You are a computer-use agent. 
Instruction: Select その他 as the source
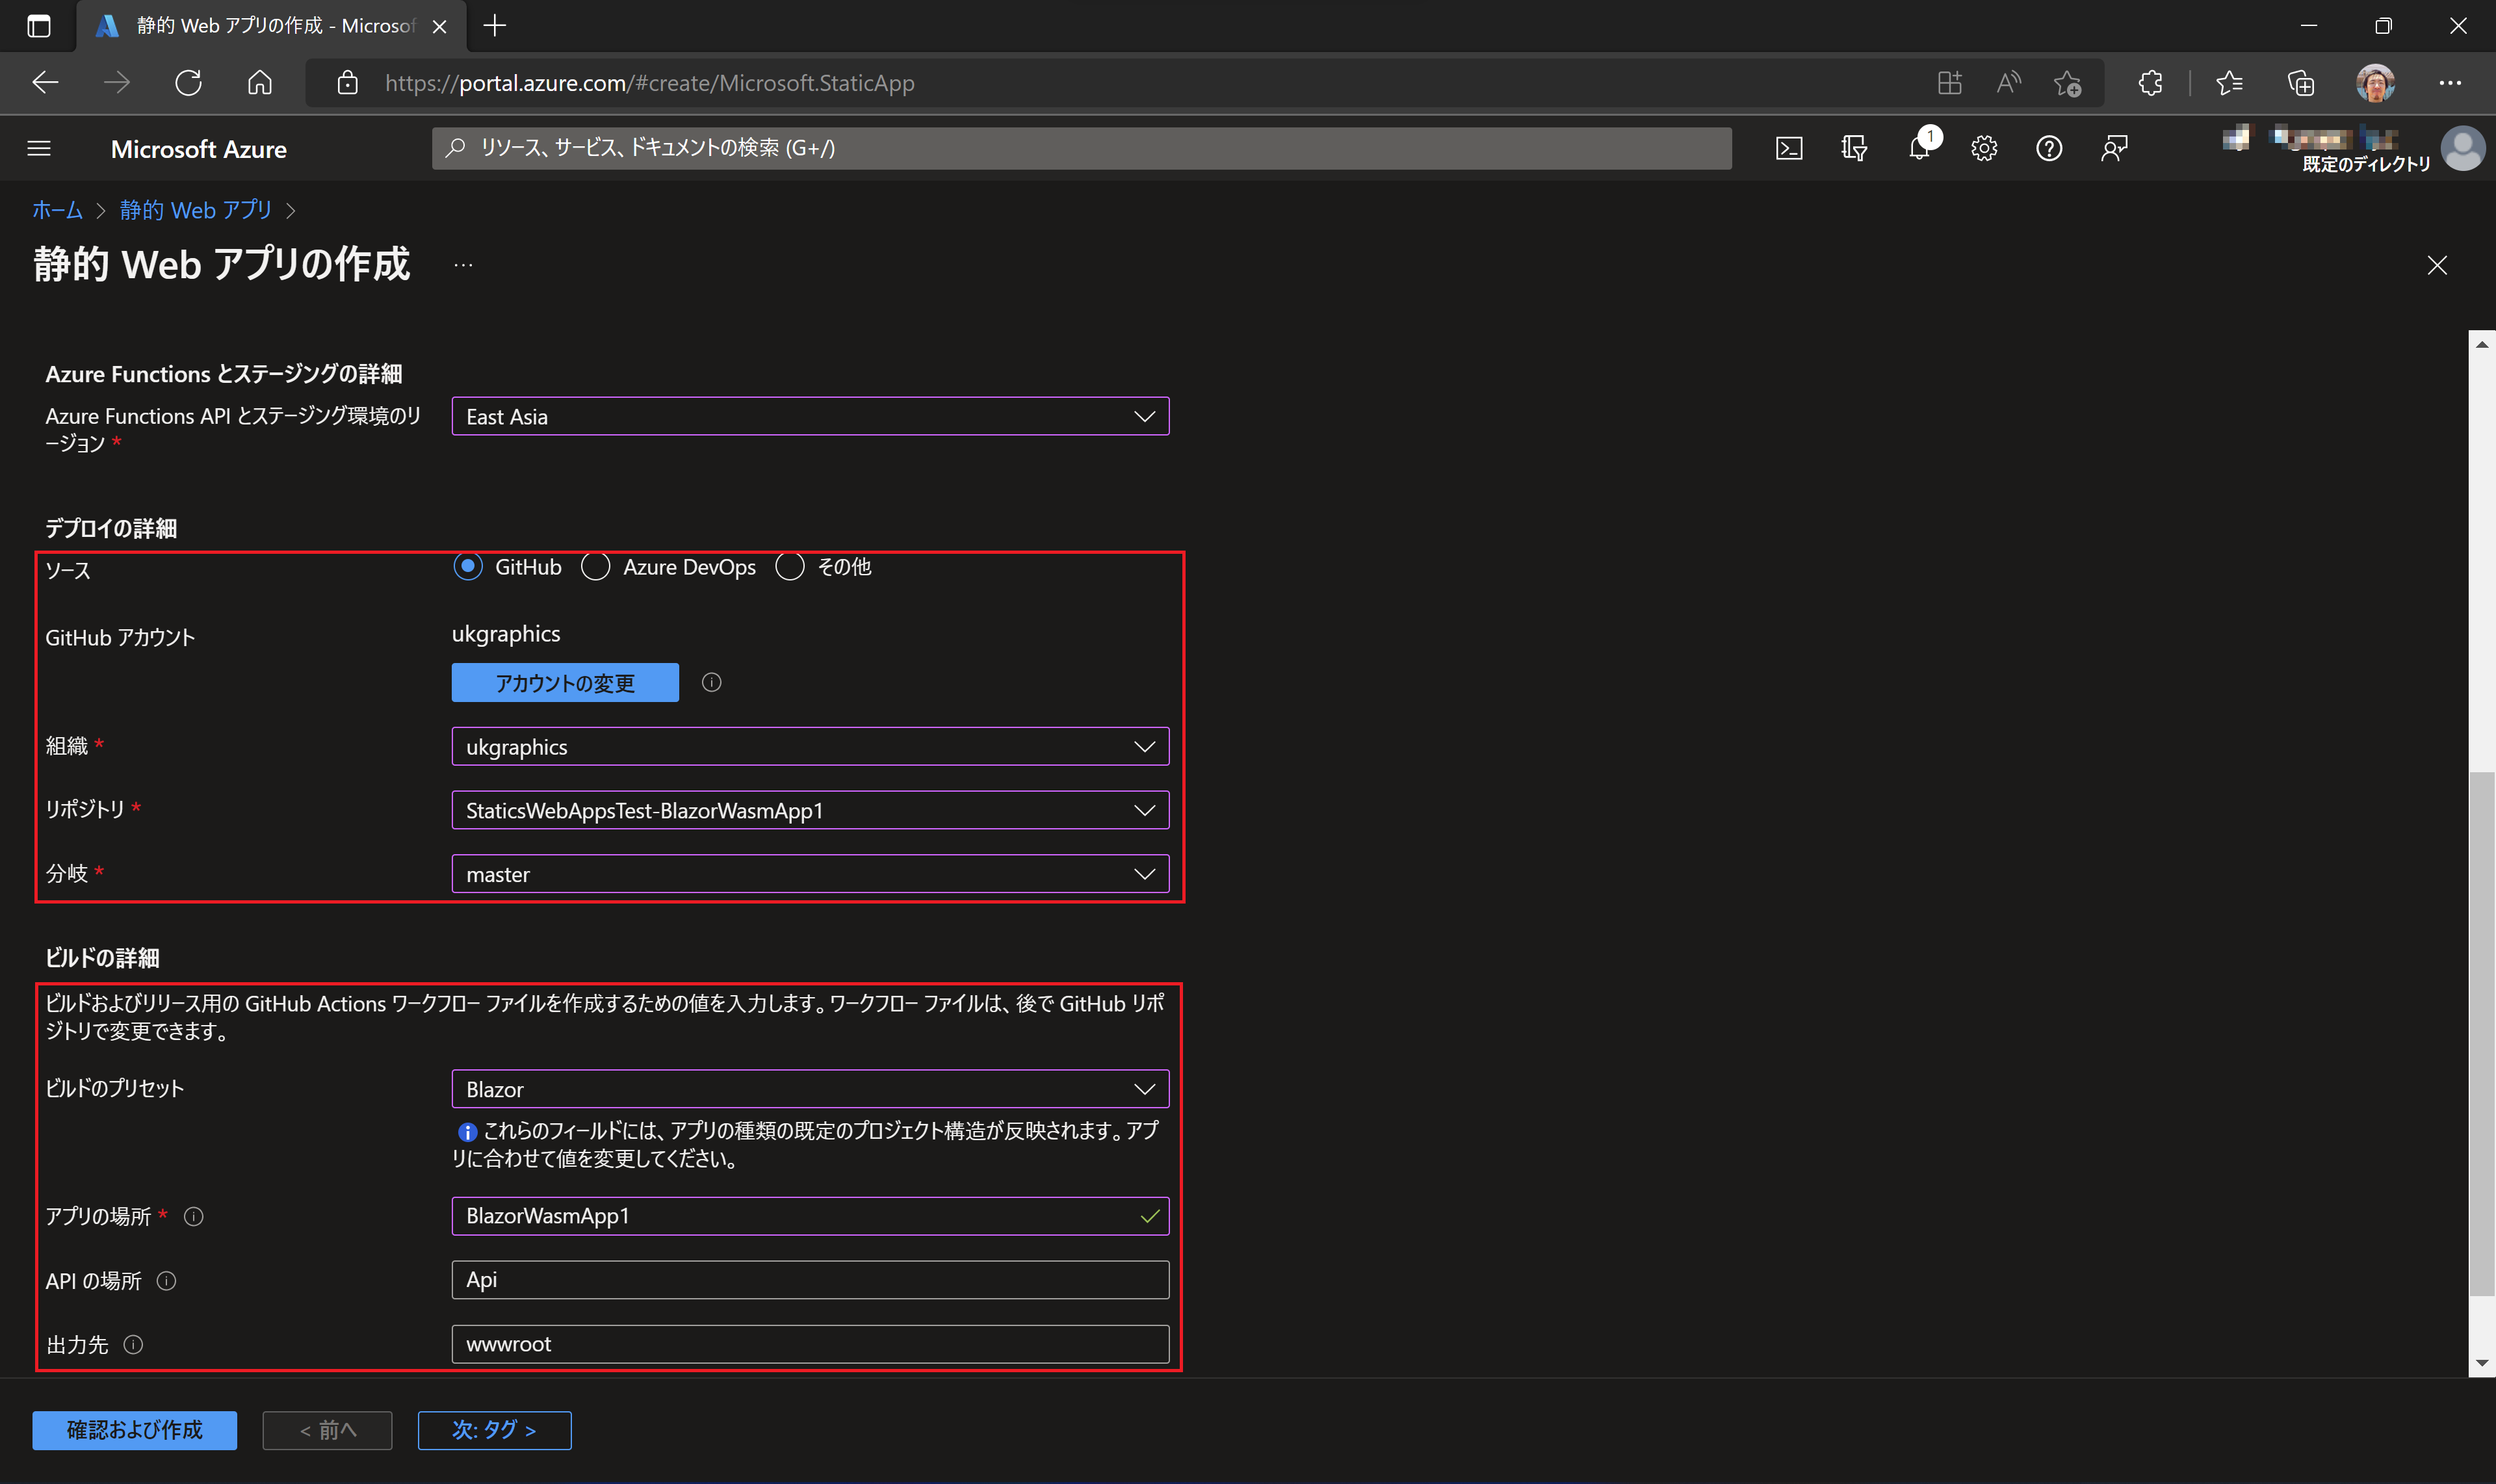coord(790,567)
